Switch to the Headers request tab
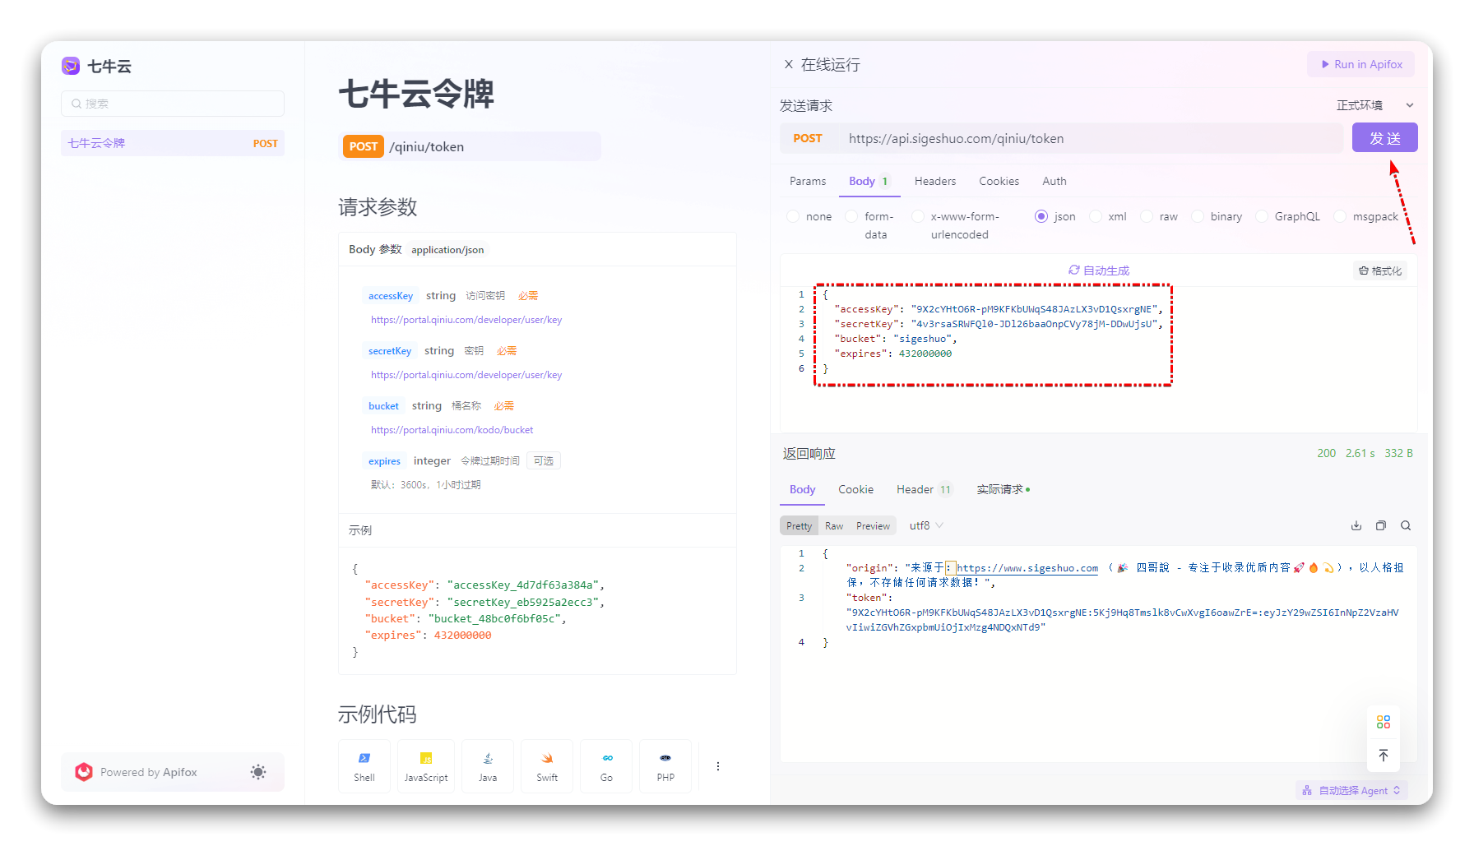Image resolution: width=1474 pixels, height=846 pixels. pyautogui.click(x=935, y=181)
